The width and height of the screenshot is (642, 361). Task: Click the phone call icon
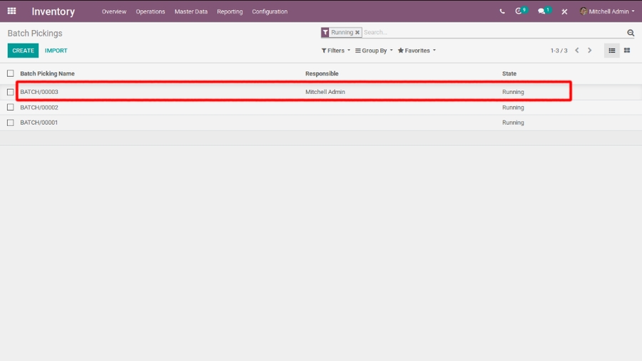[x=502, y=11]
